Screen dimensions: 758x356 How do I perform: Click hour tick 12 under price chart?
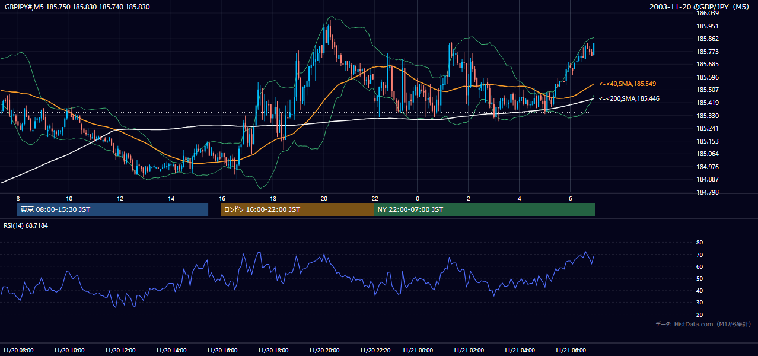pos(120,199)
